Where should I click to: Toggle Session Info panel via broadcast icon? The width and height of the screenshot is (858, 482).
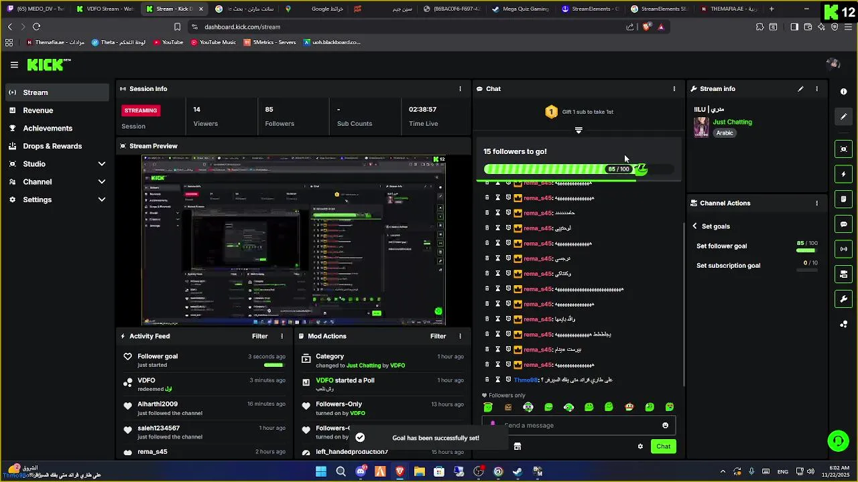click(x=843, y=249)
